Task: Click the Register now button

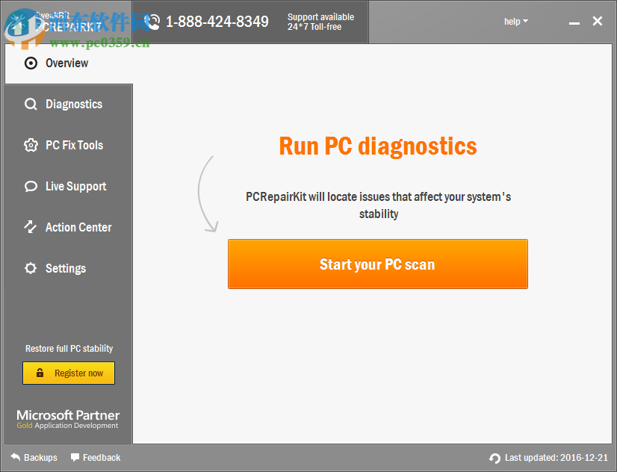Action: point(69,373)
